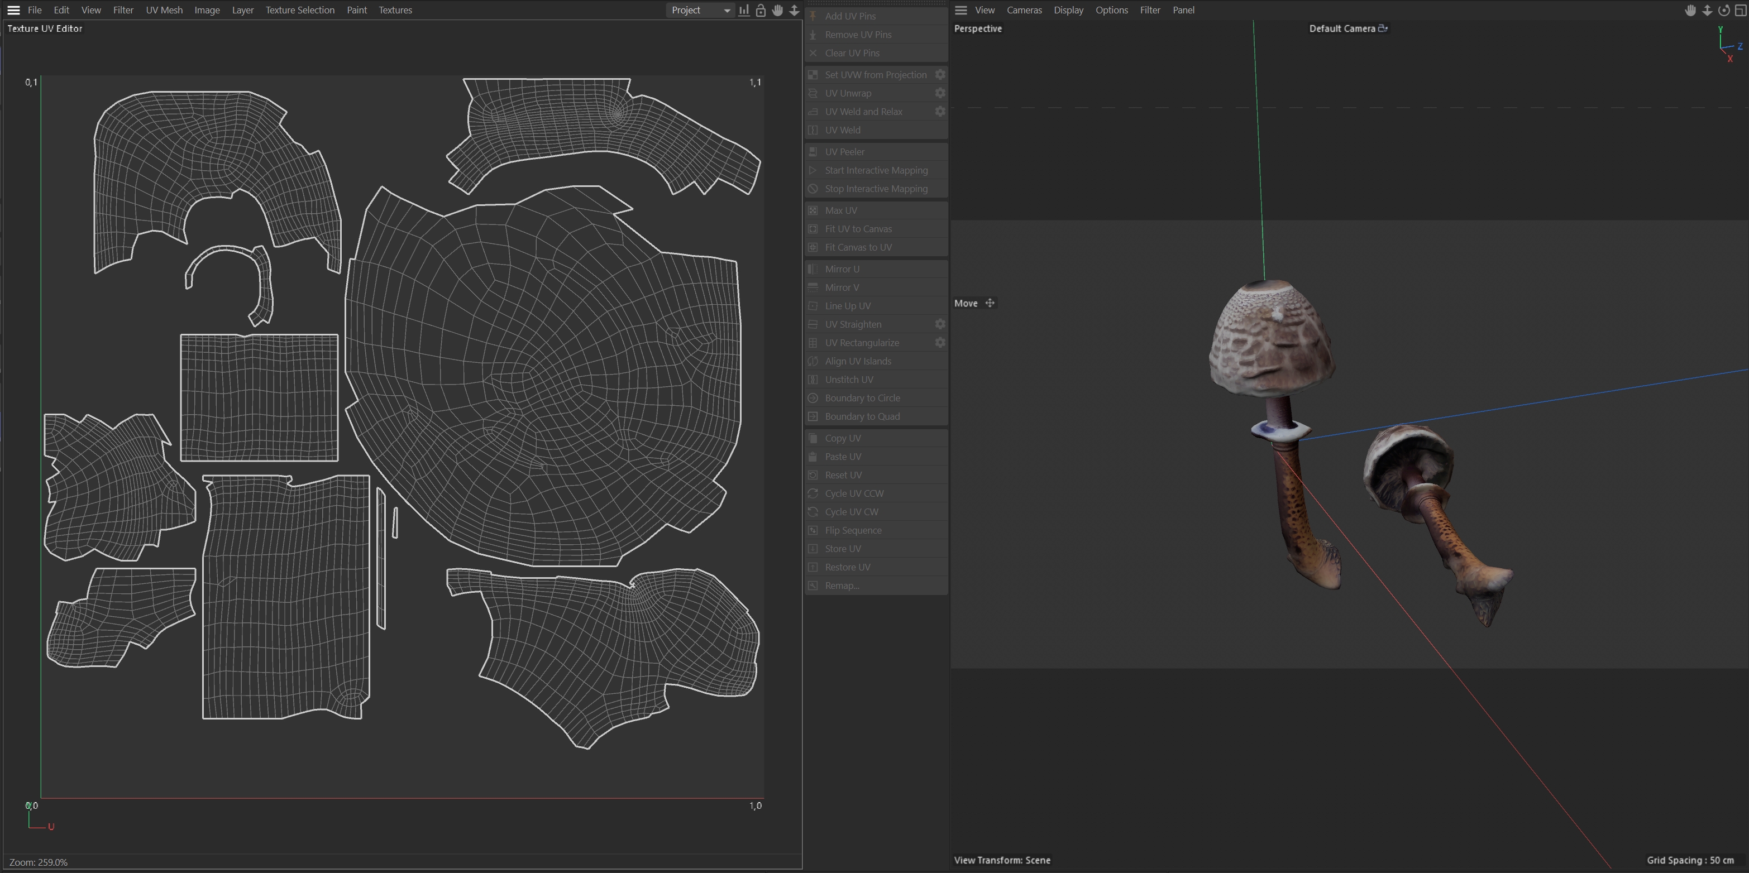
Task: Open UV Rectangularize settings gear
Action: (940, 343)
